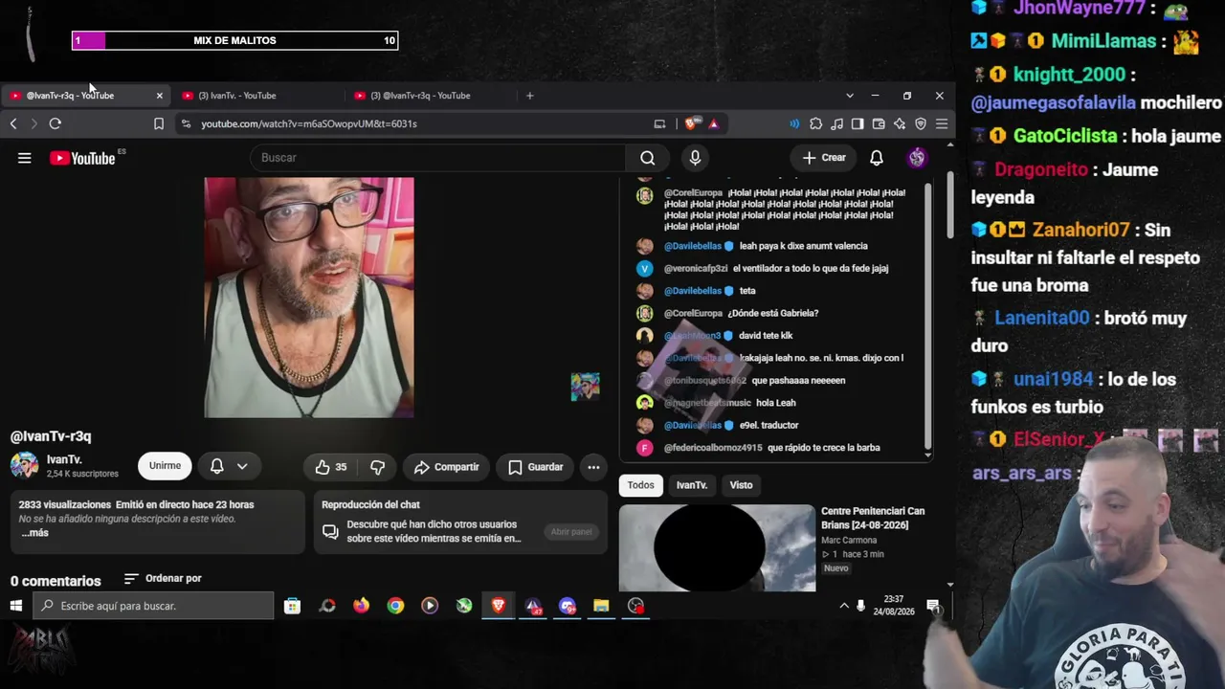This screenshot has width=1225, height=689.
Task: Open more actions three-dot menu under video
Action: point(593,467)
